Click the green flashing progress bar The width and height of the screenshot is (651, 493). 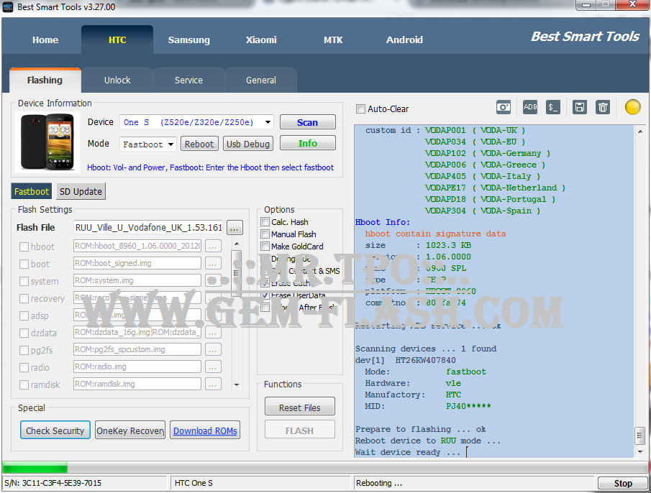tap(35, 468)
